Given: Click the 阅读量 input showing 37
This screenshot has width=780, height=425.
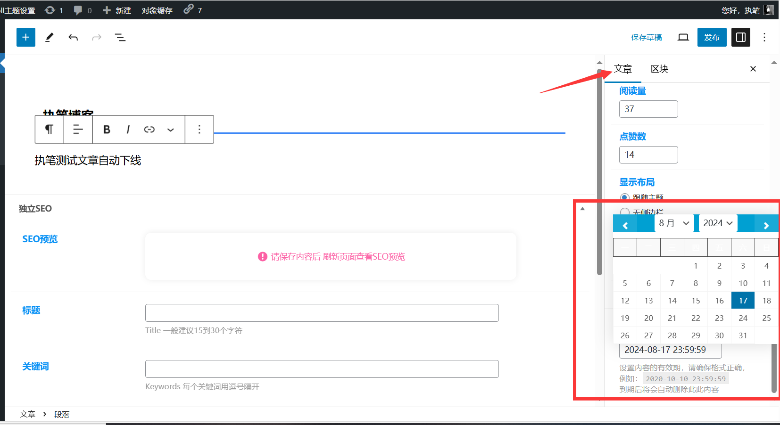Looking at the screenshot, I should click(x=648, y=109).
